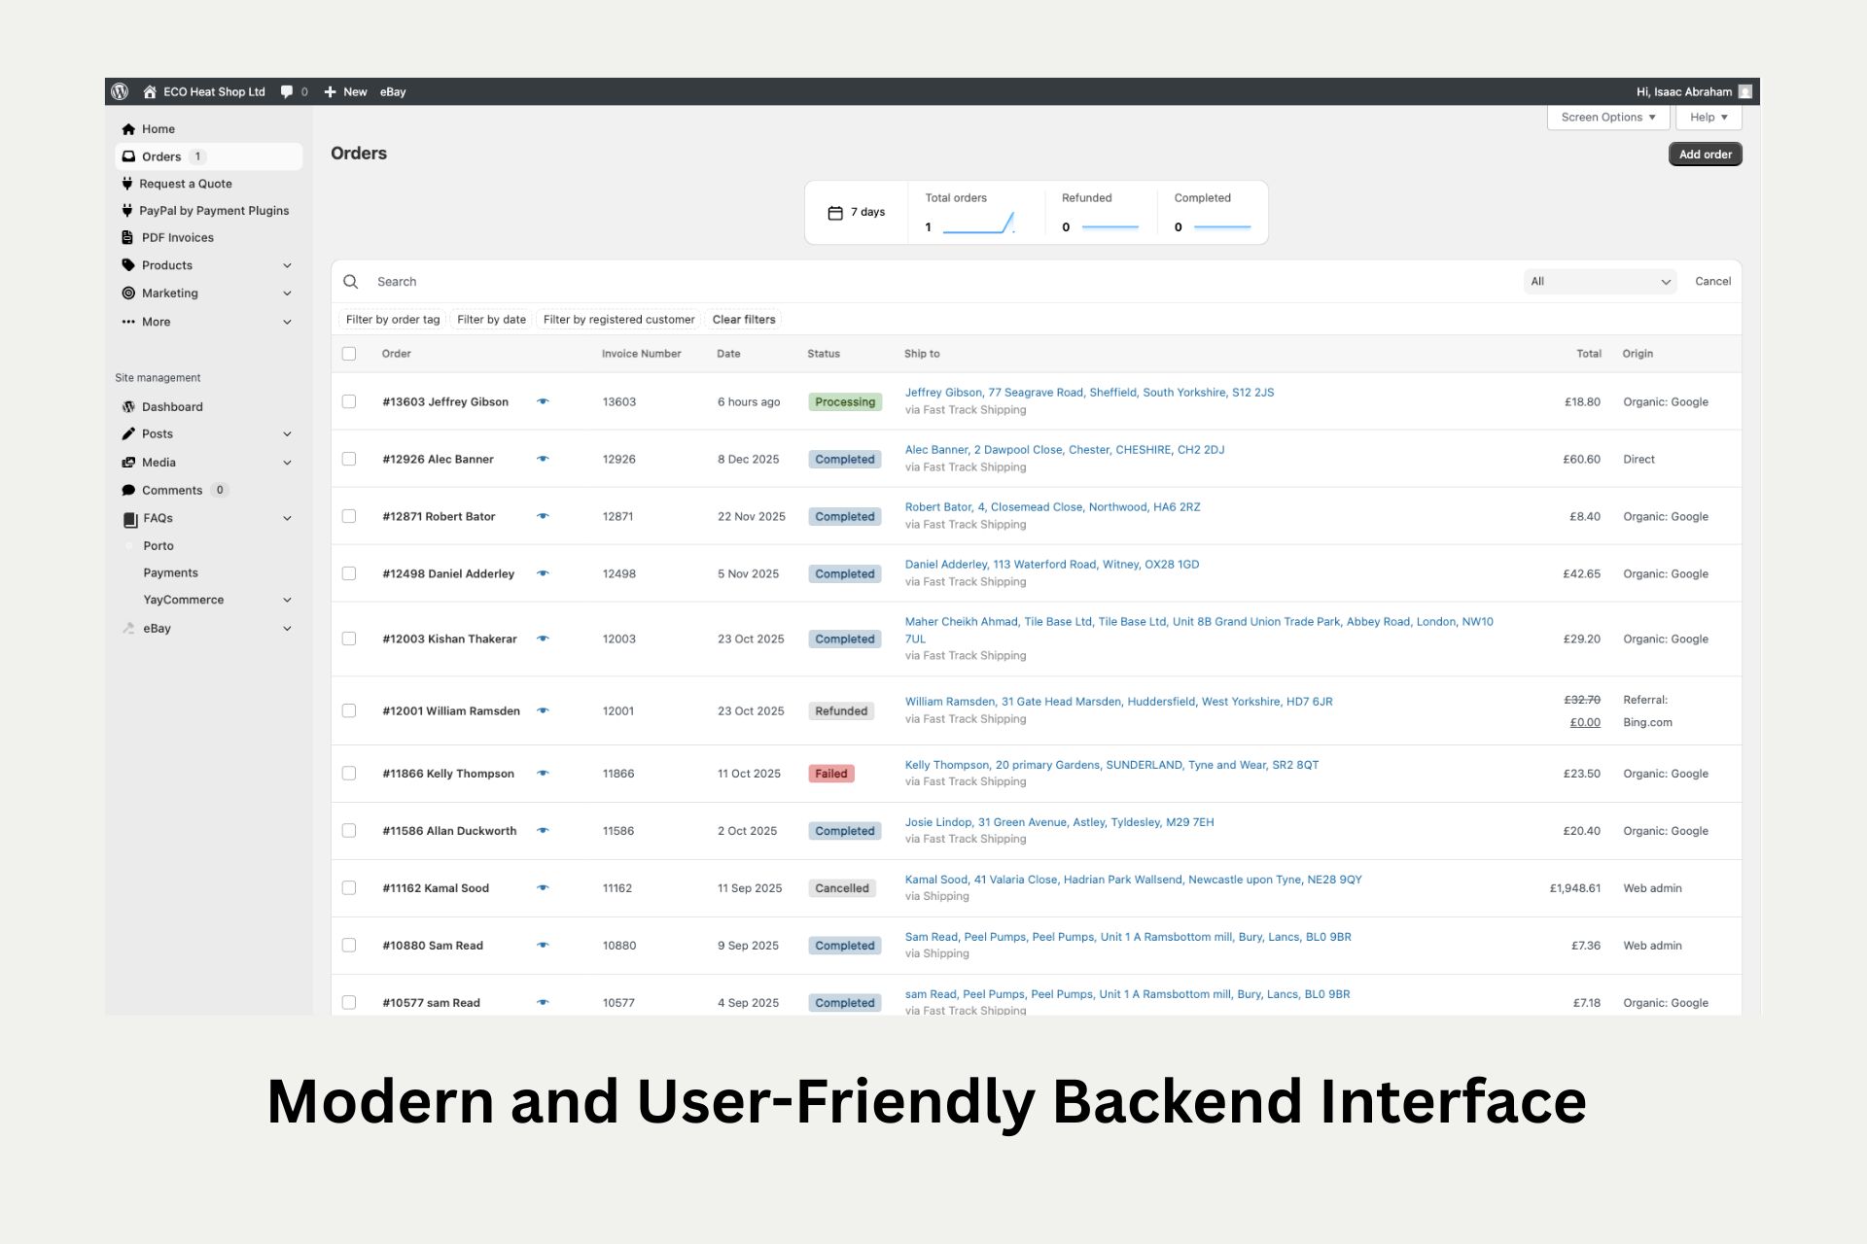Open the site home house icon
Viewport: 1867px width, 1244px height.
[x=150, y=91]
